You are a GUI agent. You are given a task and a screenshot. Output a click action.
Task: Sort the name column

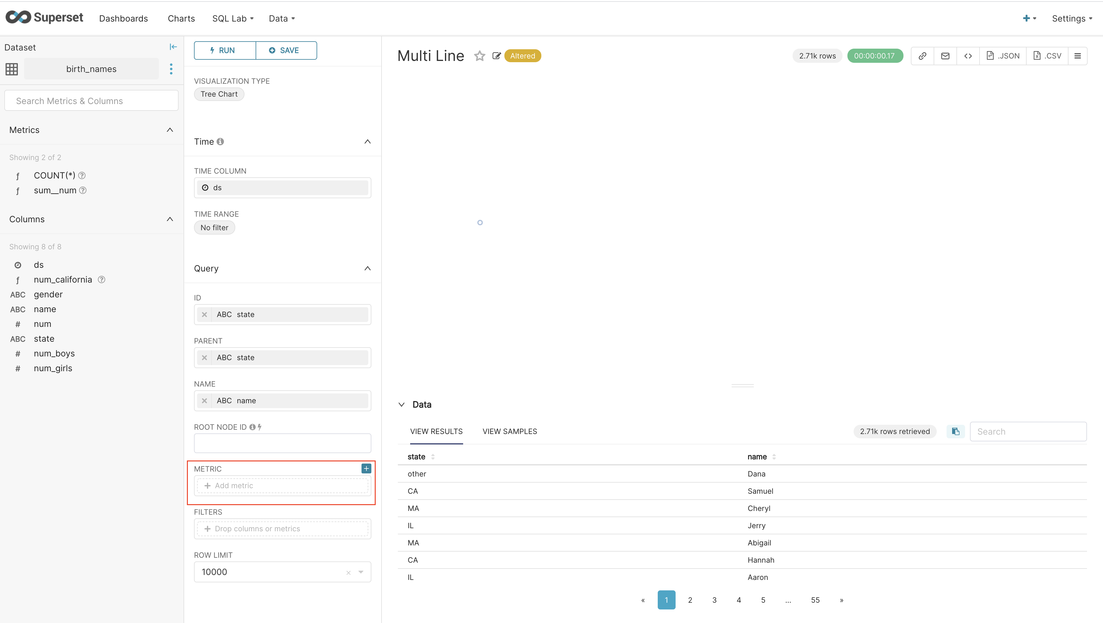tap(774, 456)
